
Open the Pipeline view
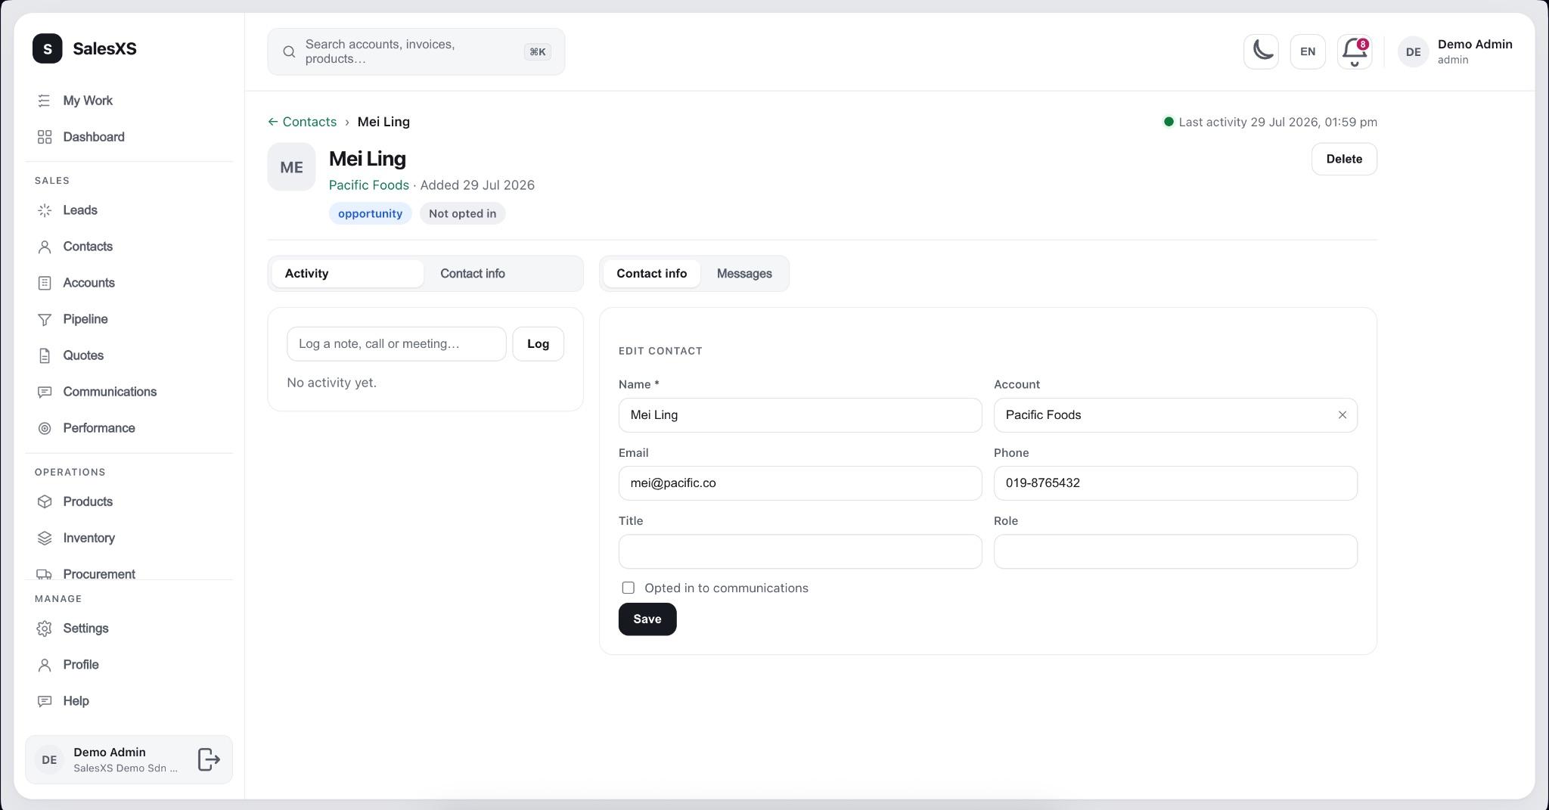coord(129,319)
